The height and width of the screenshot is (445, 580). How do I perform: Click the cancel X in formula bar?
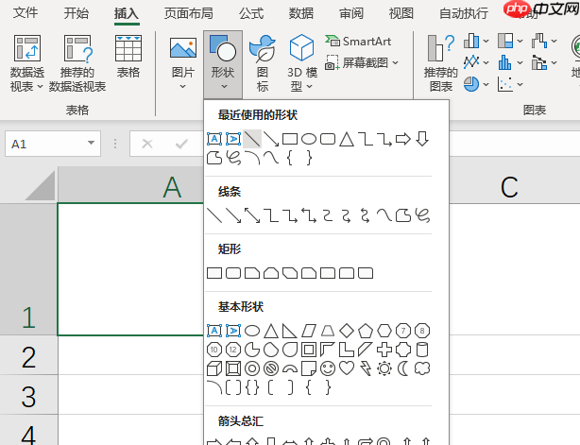(147, 144)
